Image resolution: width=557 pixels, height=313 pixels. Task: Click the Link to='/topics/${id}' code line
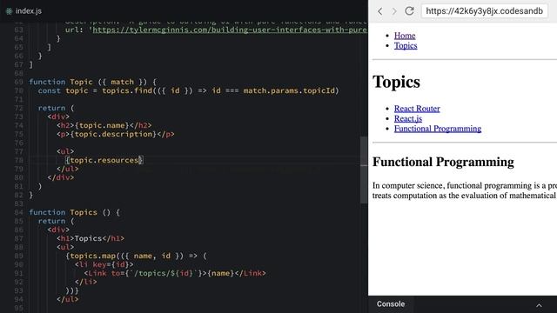point(175,273)
